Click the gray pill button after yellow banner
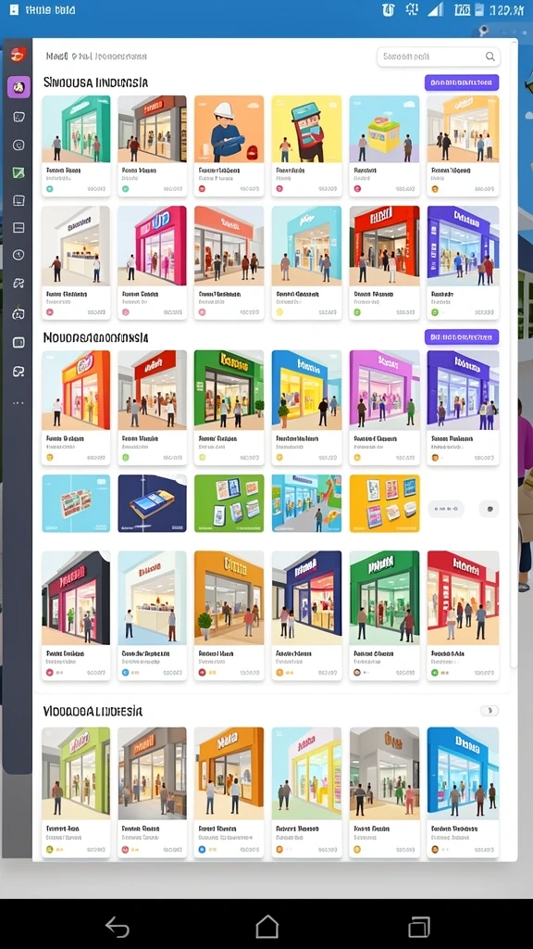The width and height of the screenshot is (533, 949). point(446,509)
